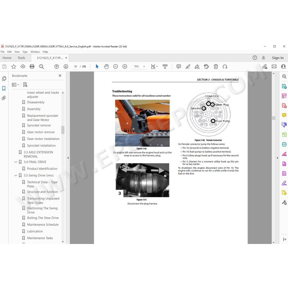288x288 pixels.
Task: Go to previous page arrow
Action: pos(57,67)
